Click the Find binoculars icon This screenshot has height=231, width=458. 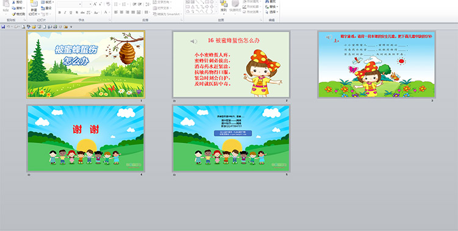click(x=267, y=1)
